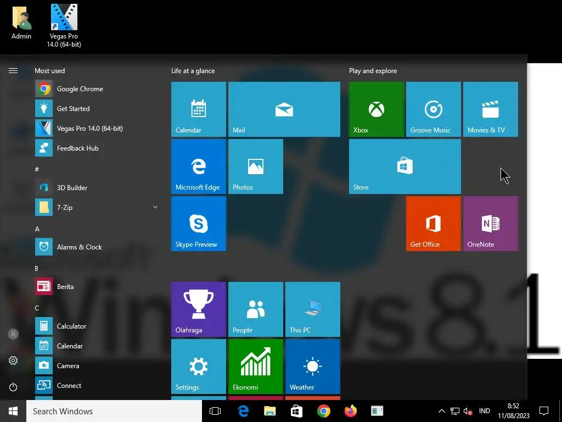Open the Berita news app

(x=97, y=286)
